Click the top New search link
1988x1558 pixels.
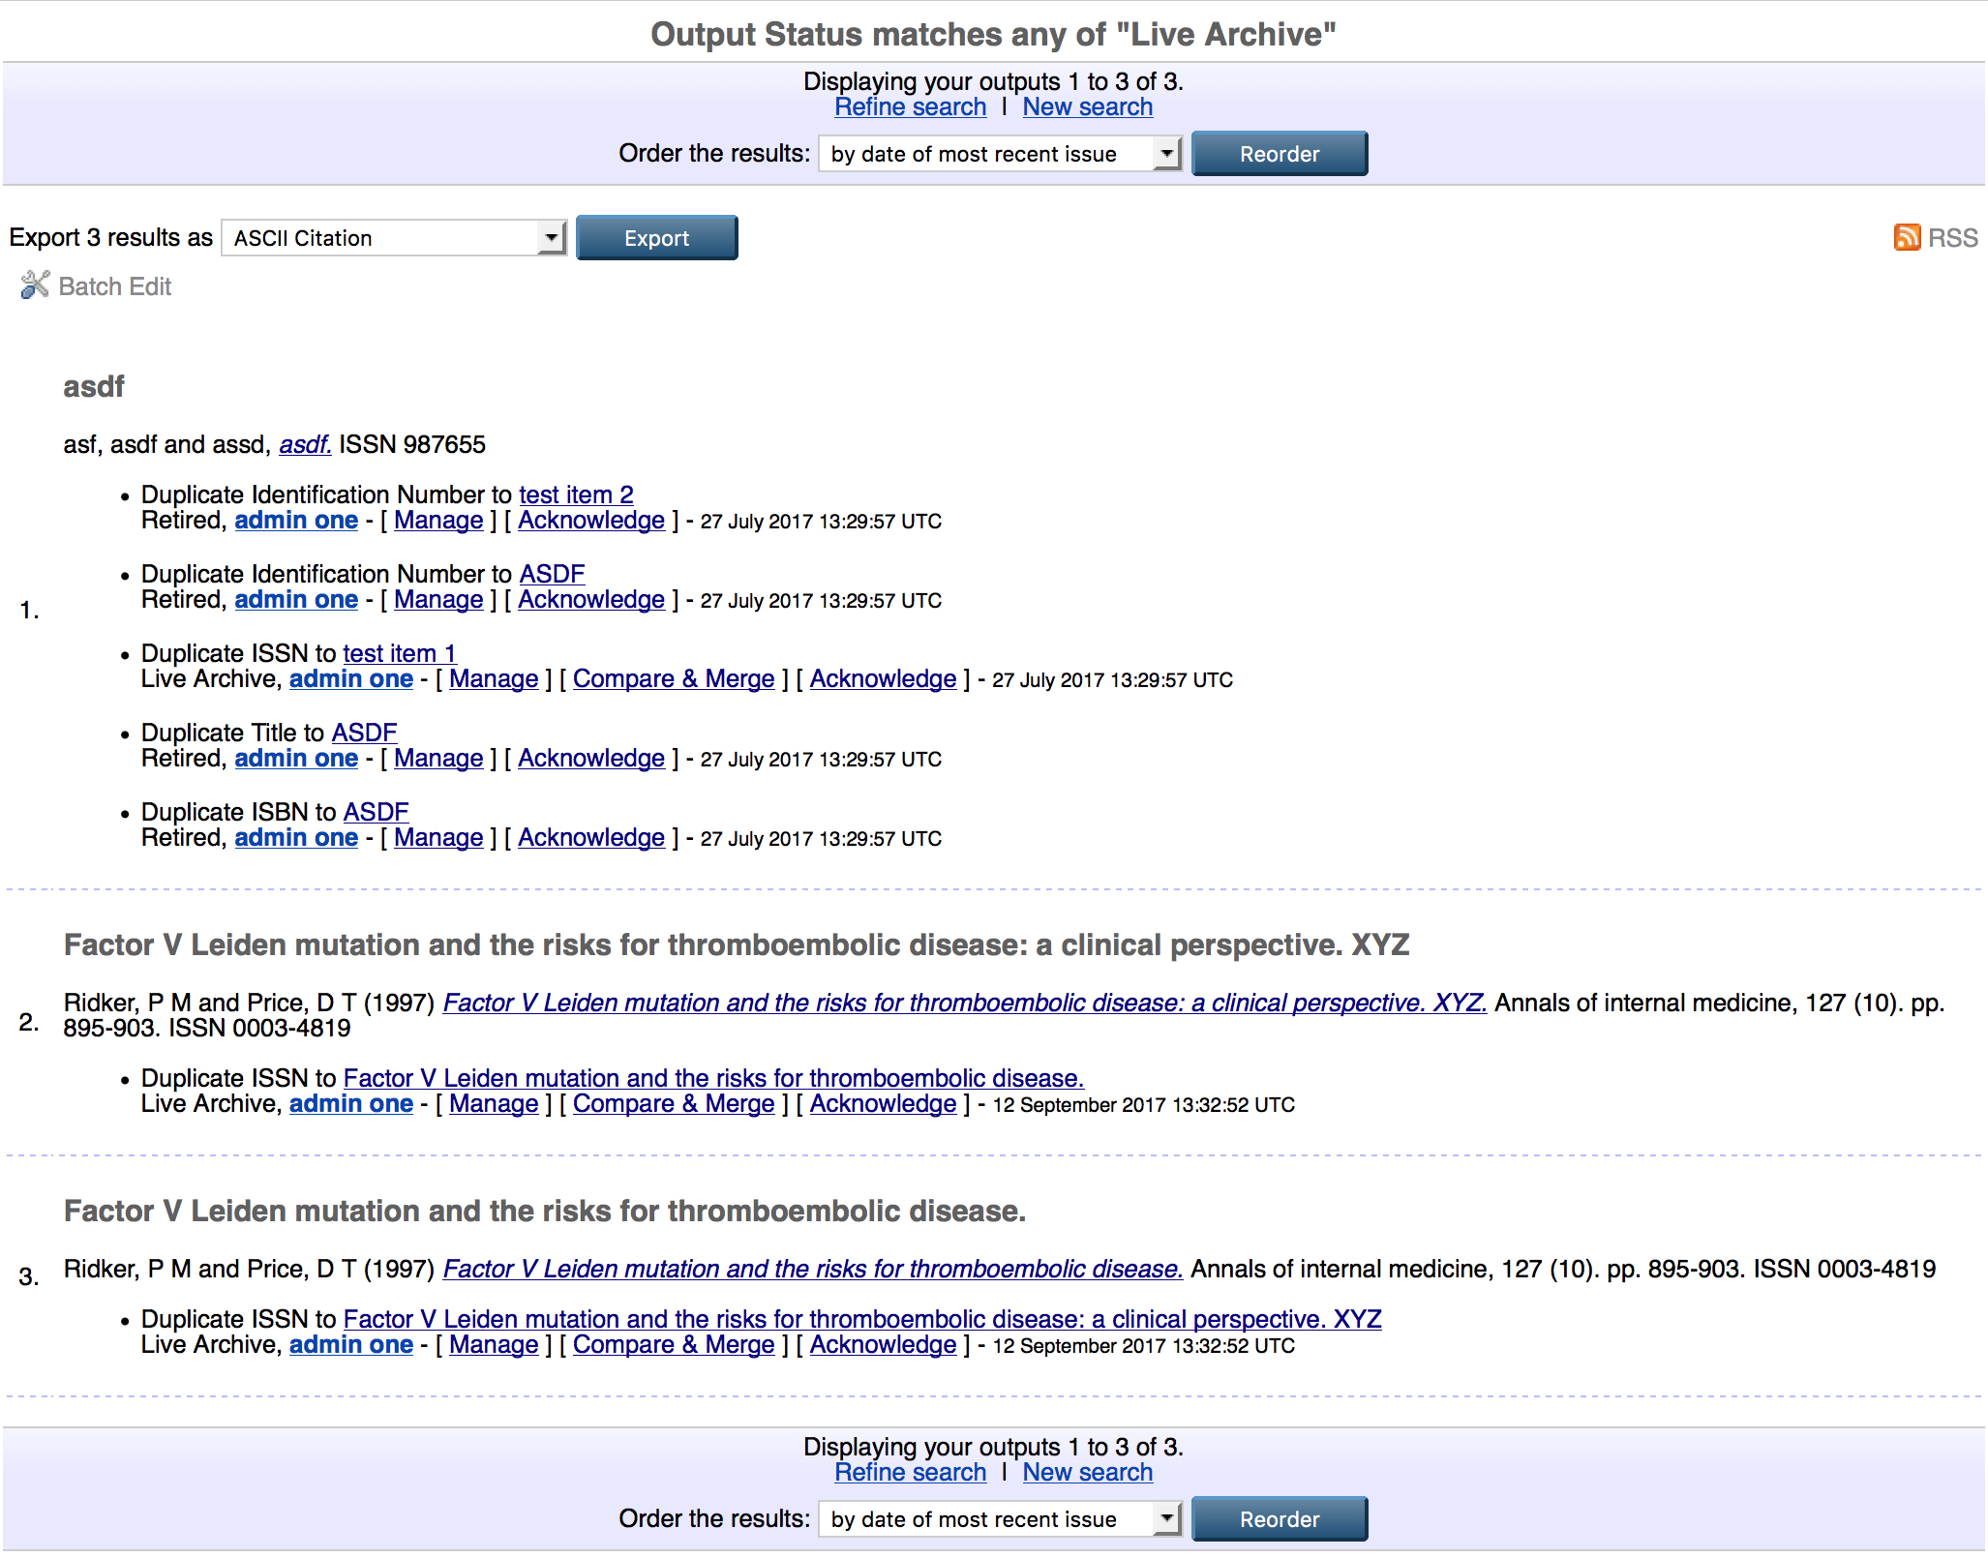1087,107
